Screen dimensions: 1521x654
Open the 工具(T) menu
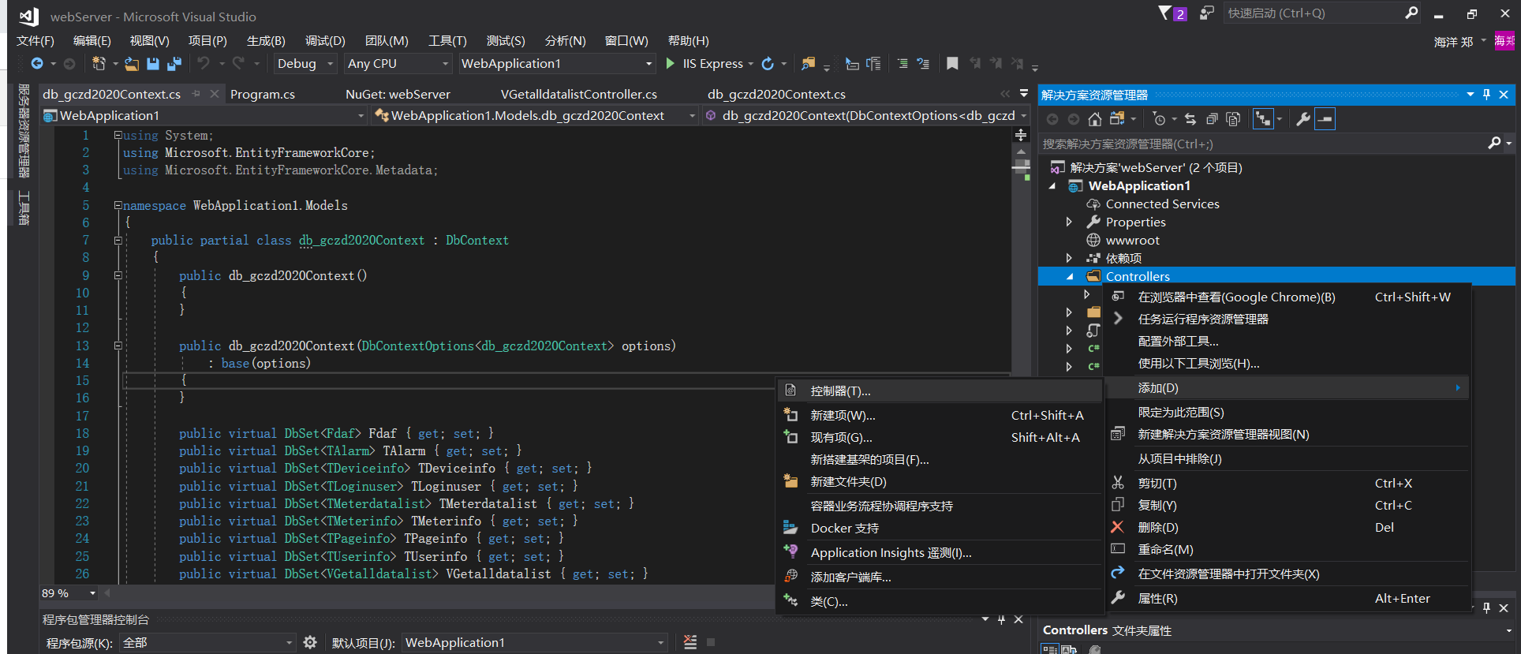447,40
